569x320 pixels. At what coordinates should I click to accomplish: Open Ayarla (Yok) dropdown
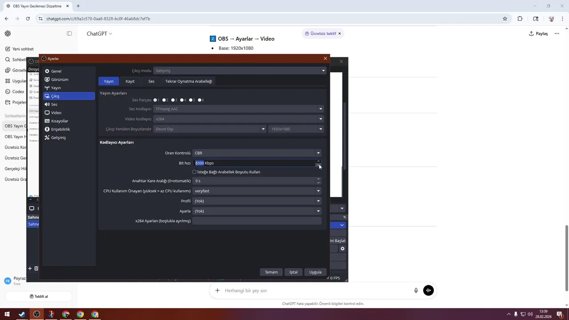257,211
